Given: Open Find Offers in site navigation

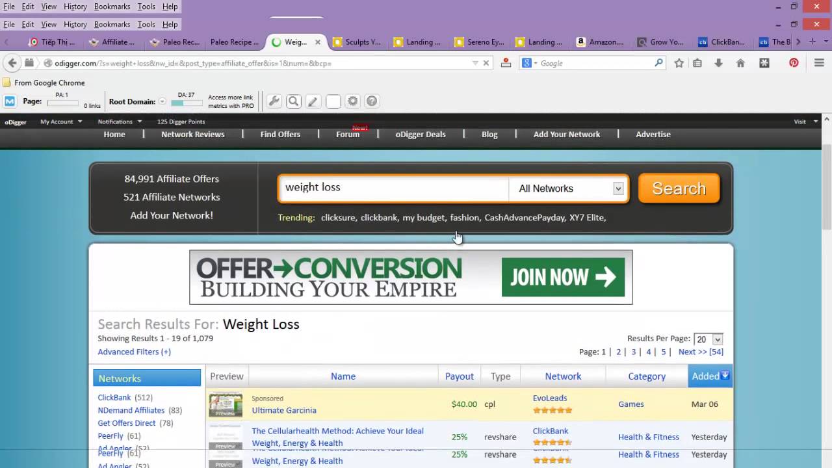Looking at the screenshot, I should 280,135.
